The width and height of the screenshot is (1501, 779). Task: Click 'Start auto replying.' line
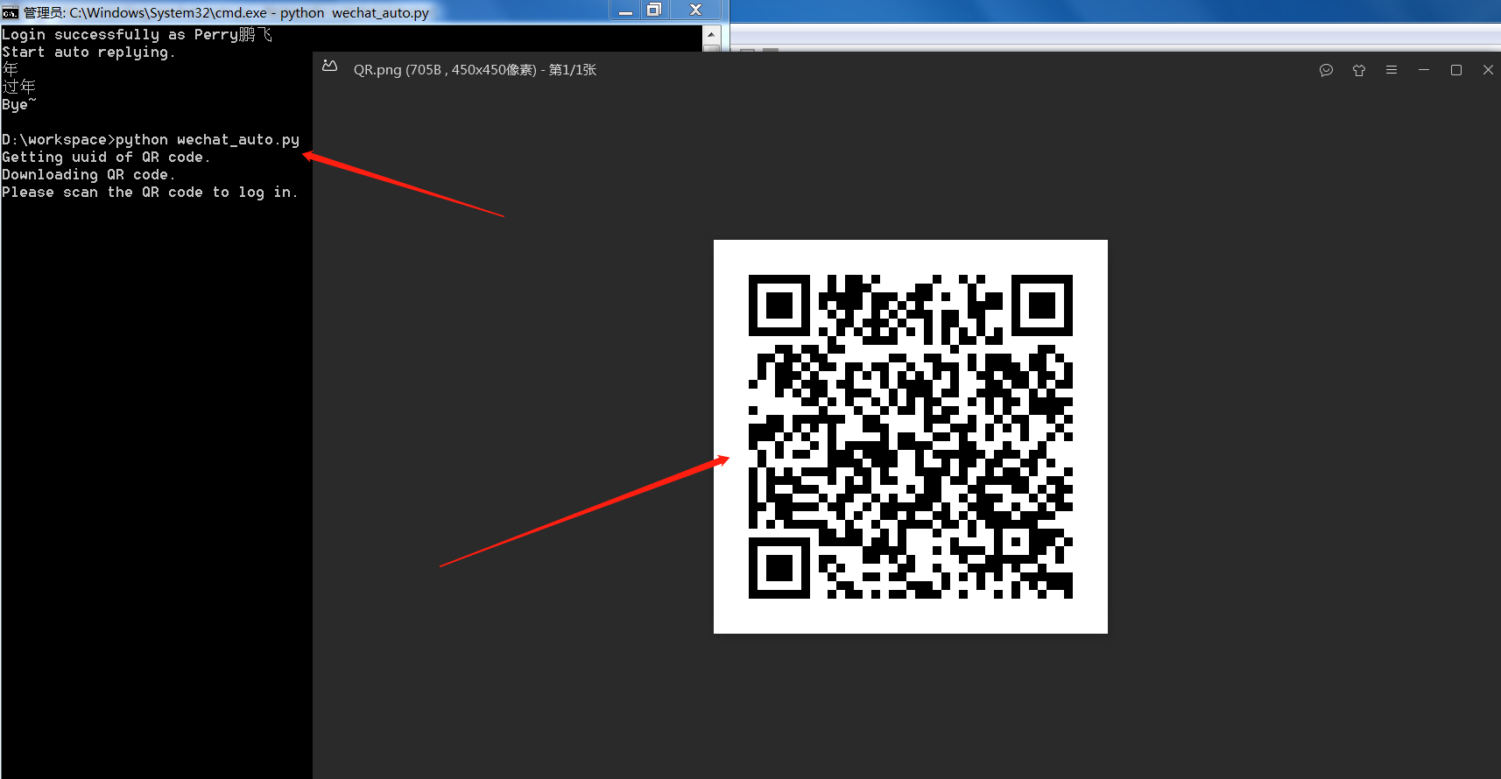point(88,52)
